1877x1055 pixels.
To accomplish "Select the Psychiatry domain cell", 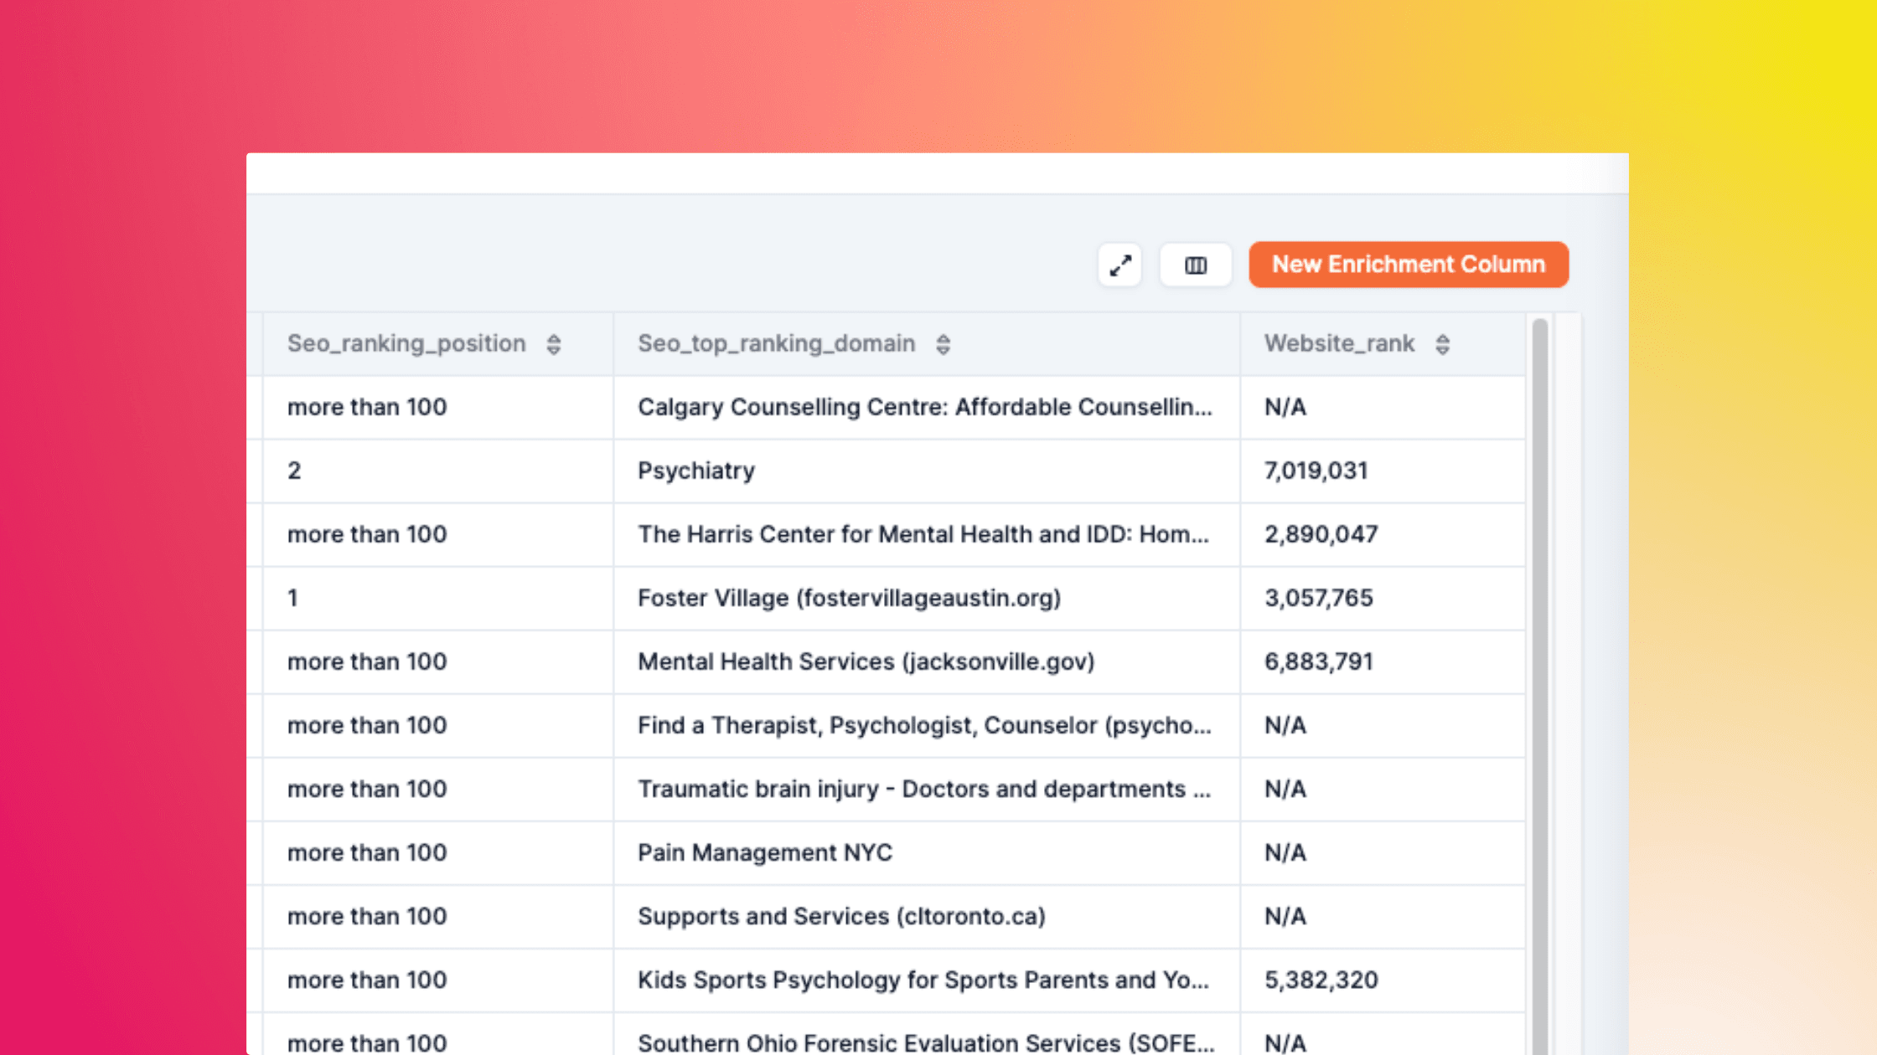I will click(x=696, y=471).
